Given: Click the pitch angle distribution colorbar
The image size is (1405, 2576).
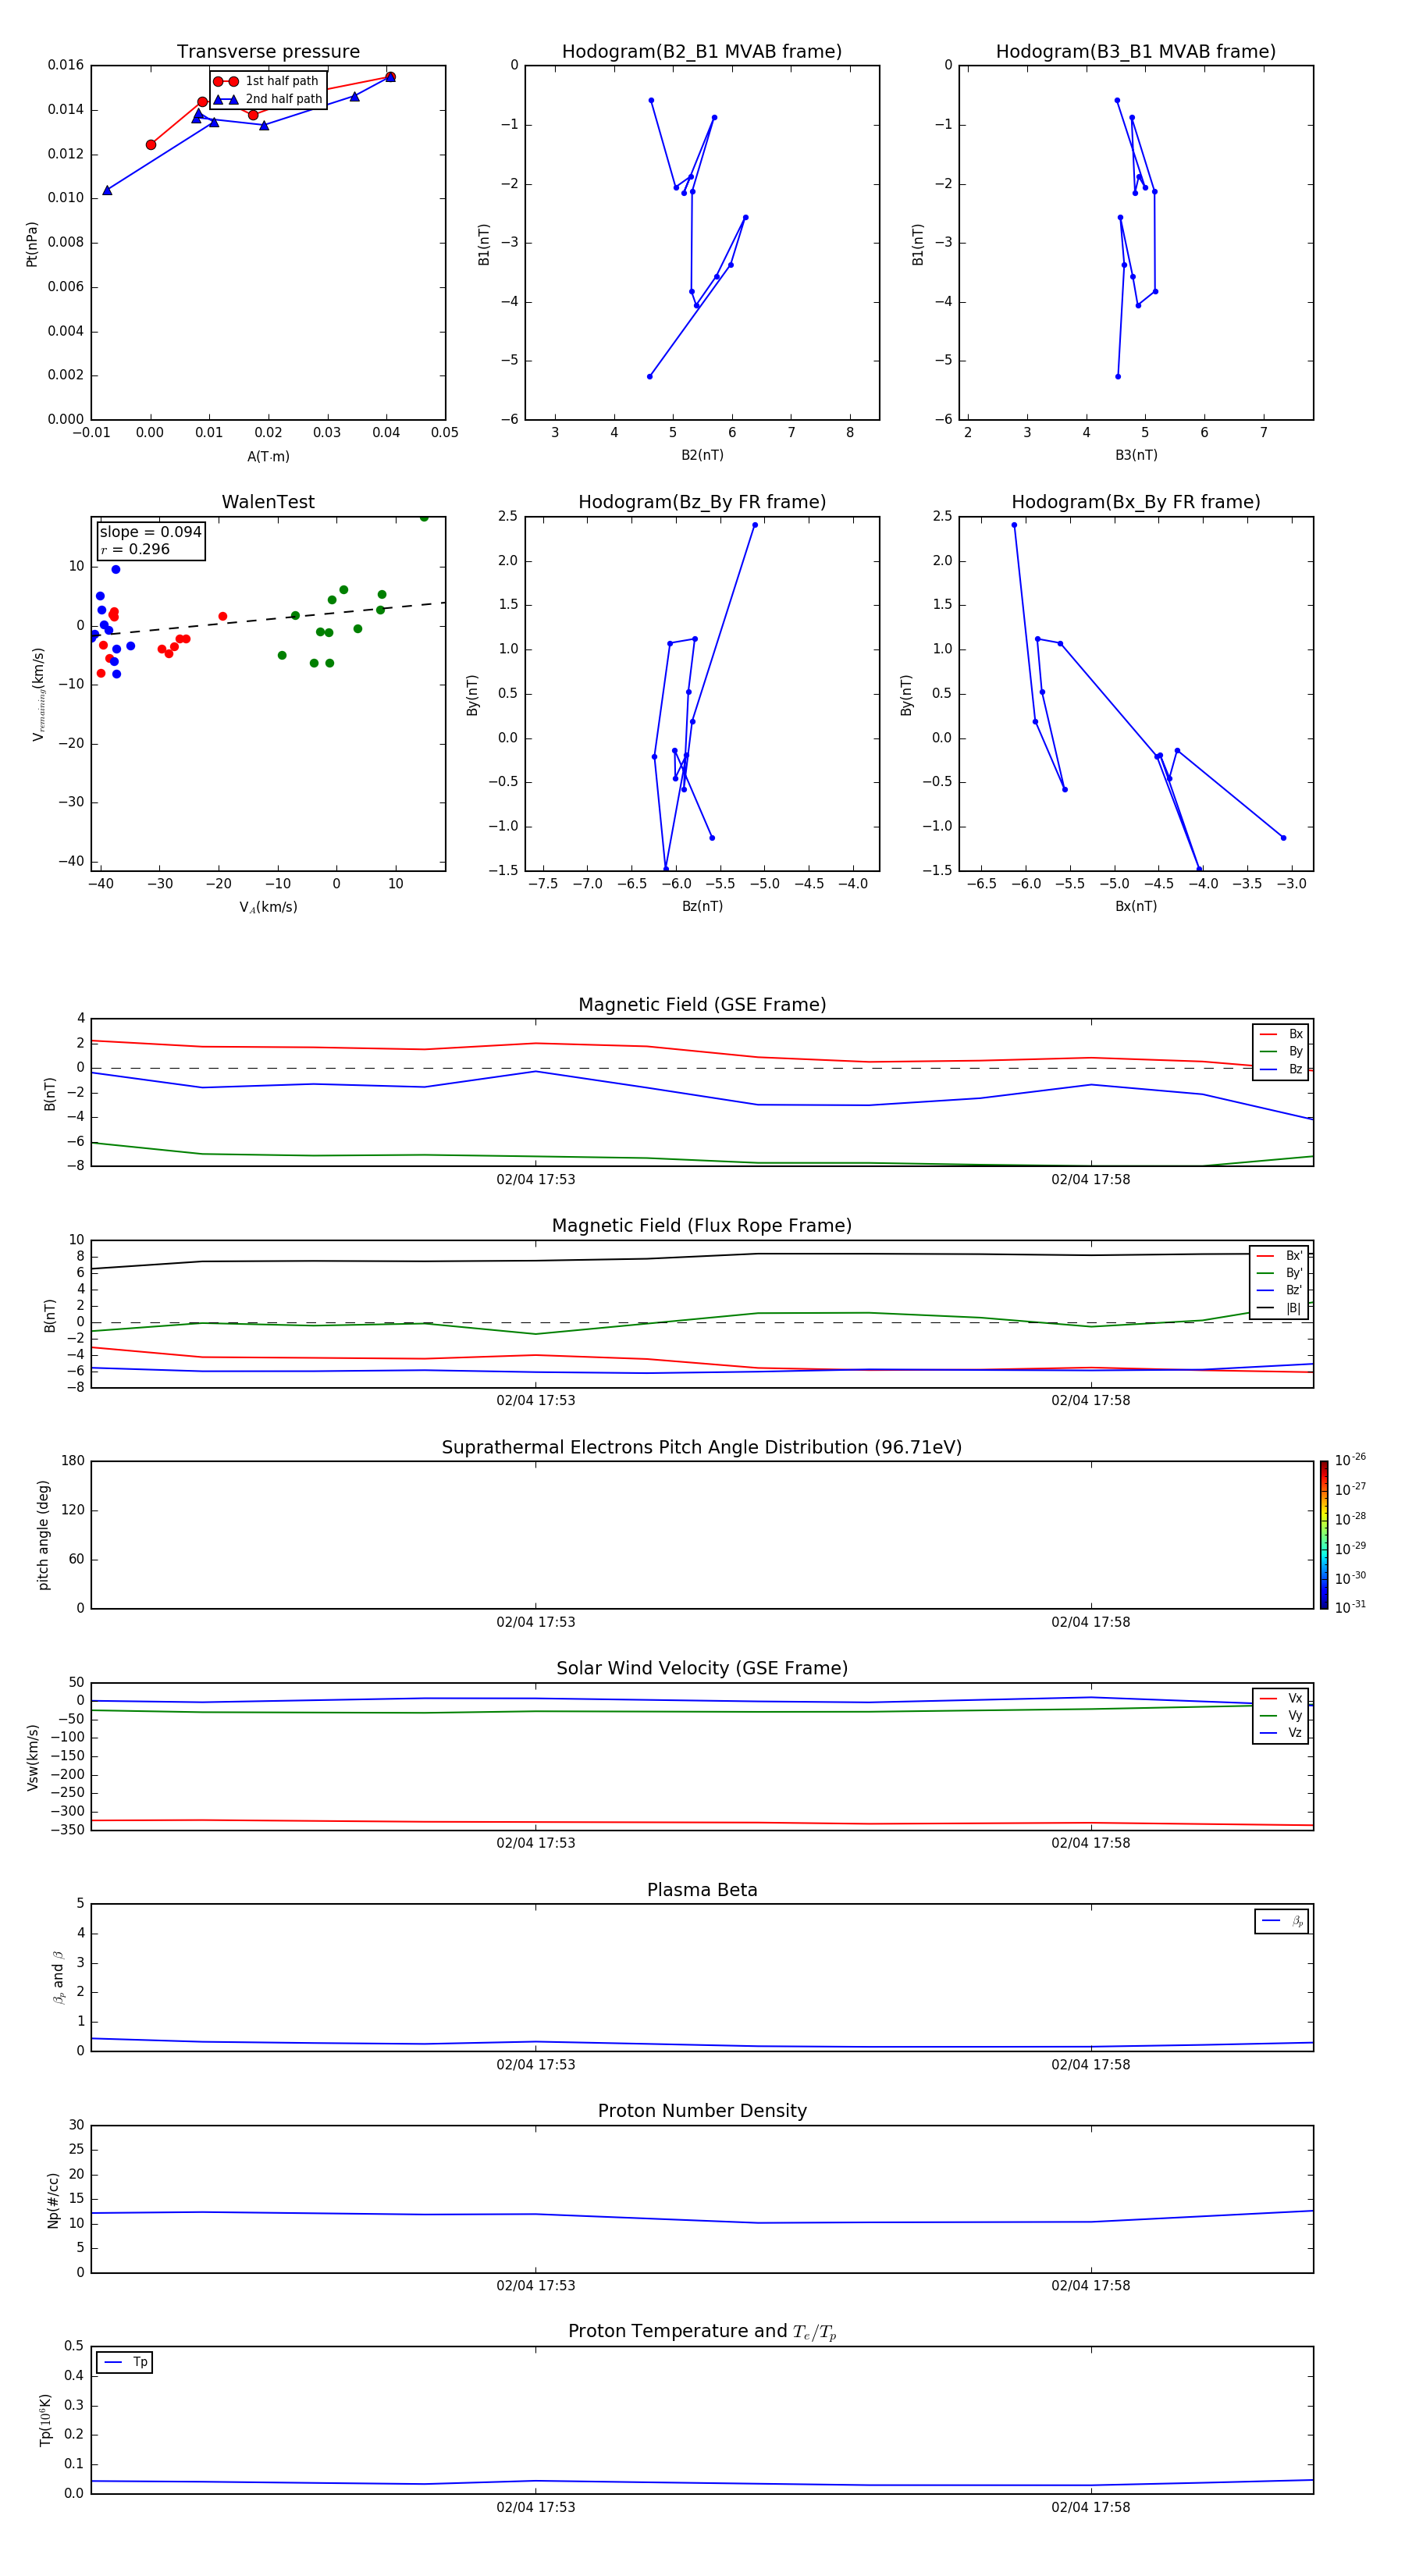Looking at the screenshot, I should click(1323, 1535).
